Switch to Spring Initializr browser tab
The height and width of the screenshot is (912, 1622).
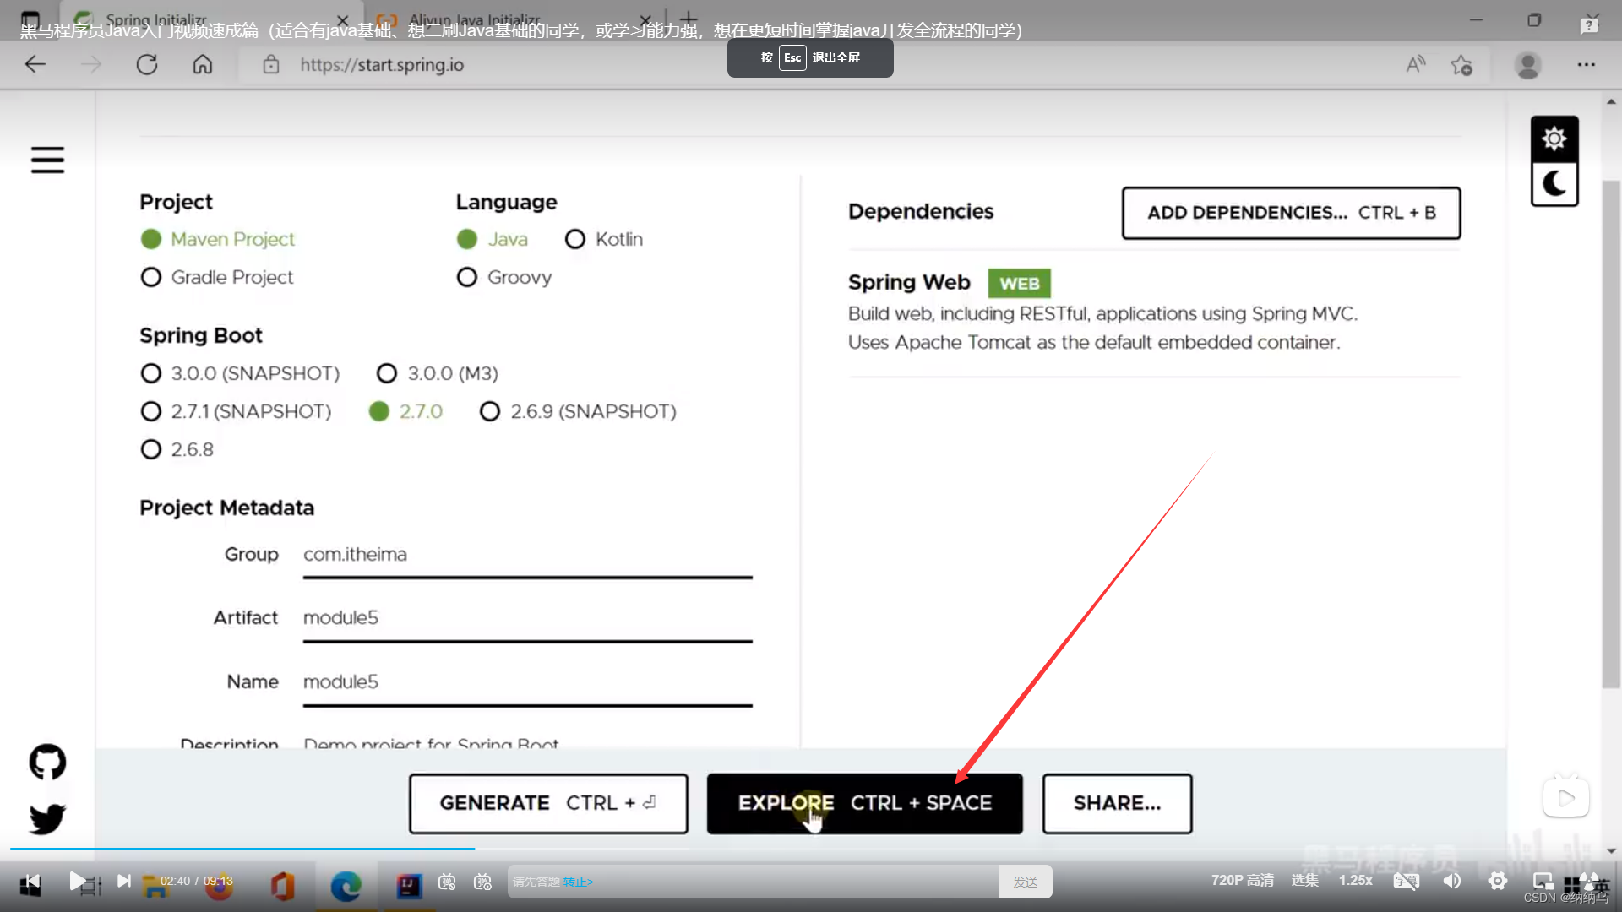[211, 19]
